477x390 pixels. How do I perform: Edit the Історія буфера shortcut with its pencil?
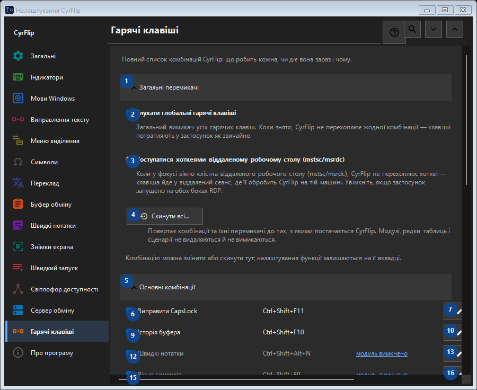[x=453, y=332]
